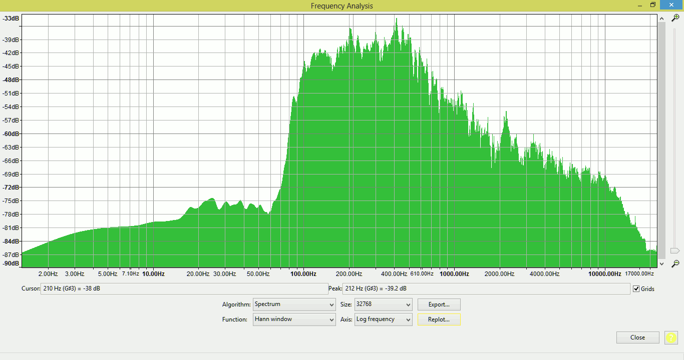
Task: Click the vertical zoom slider handle
Action: point(675,250)
